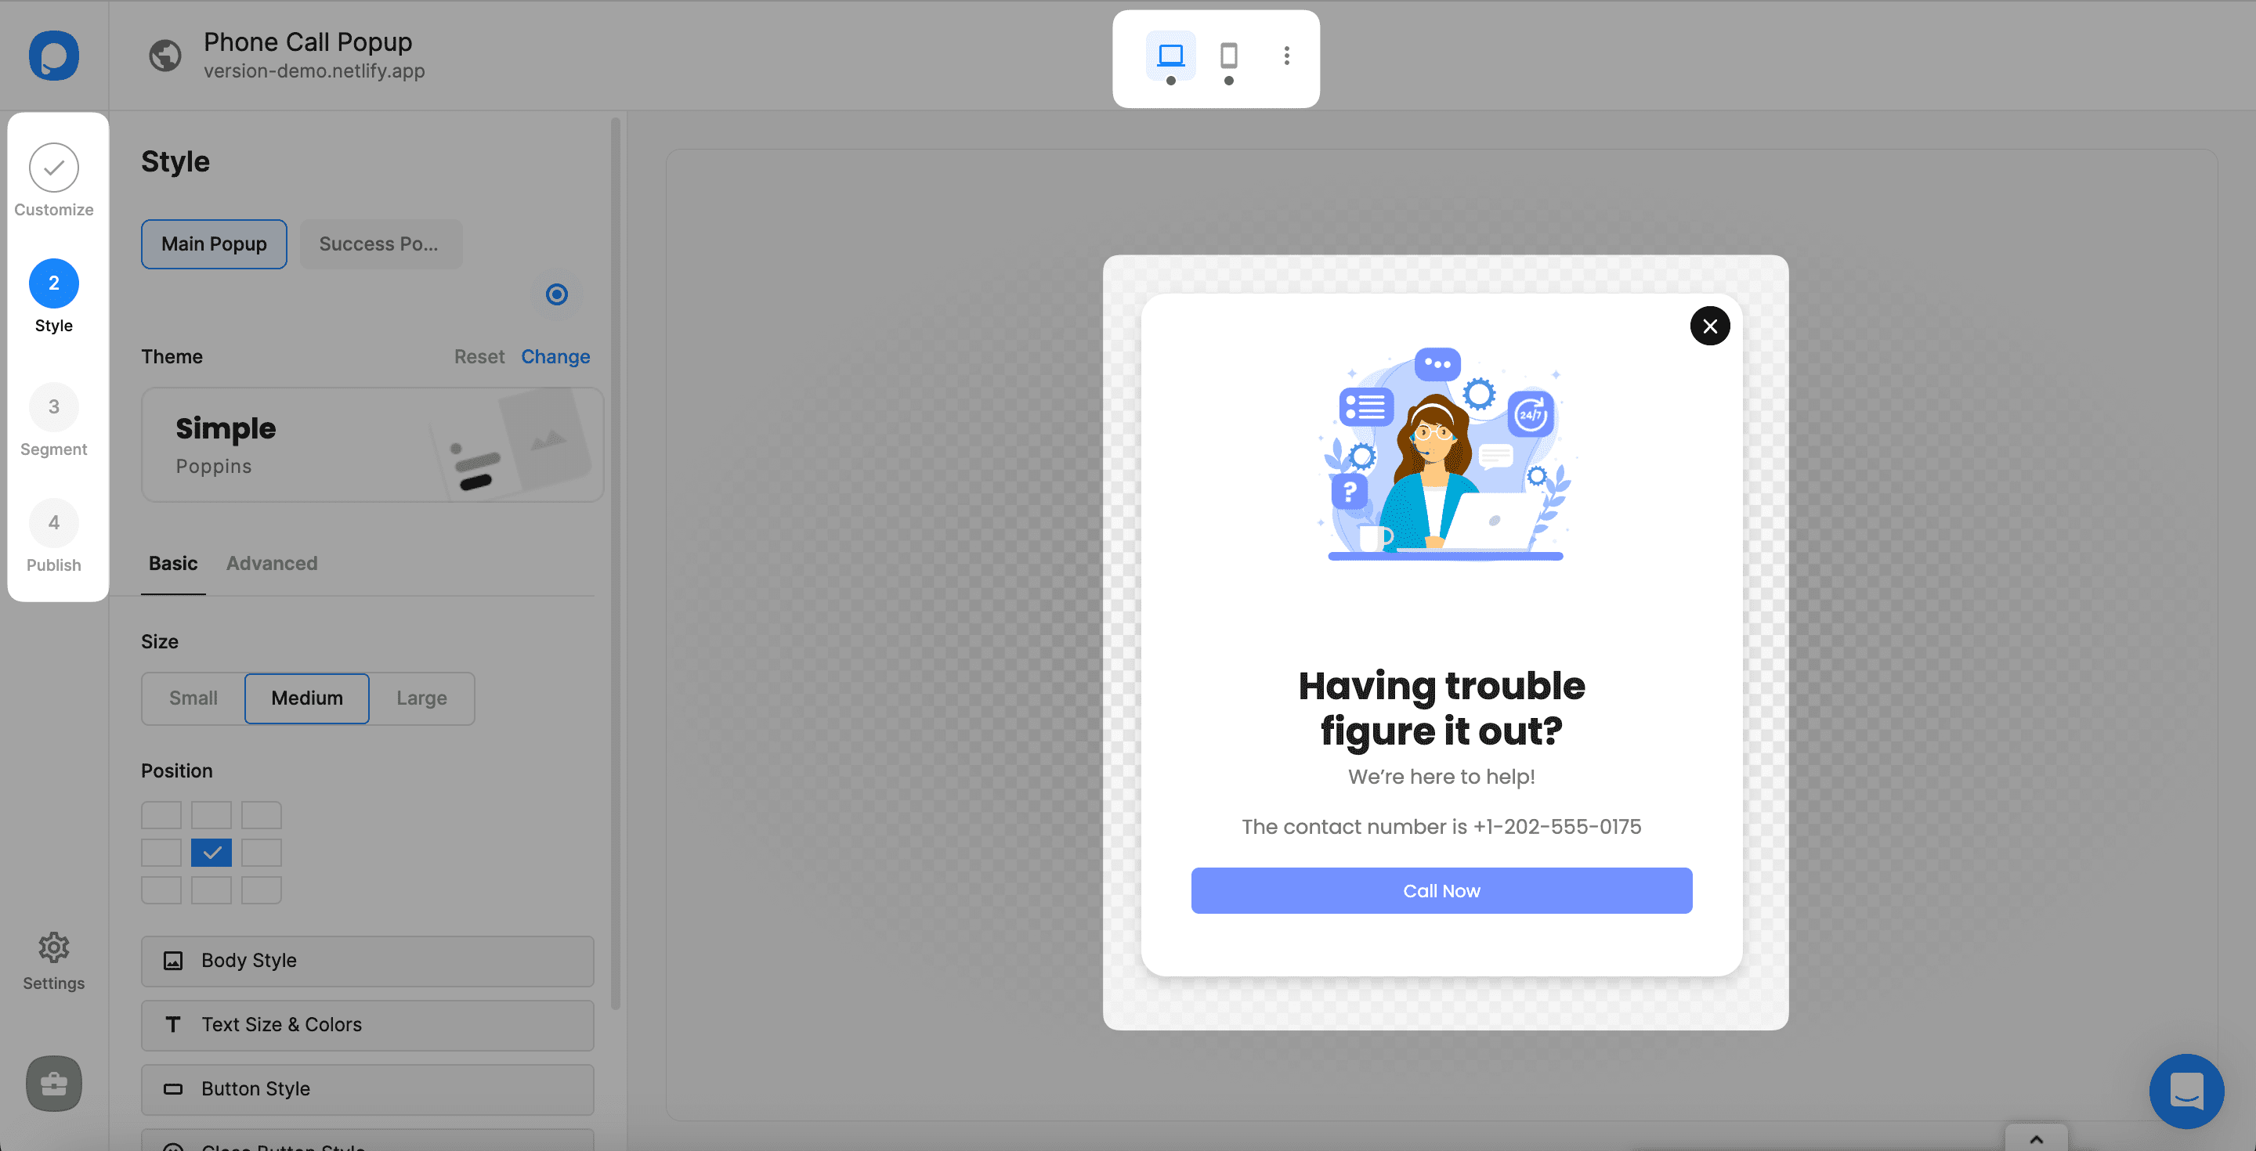The height and width of the screenshot is (1151, 2256).
Task: Click the desktop preview icon
Action: [1170, 54]
